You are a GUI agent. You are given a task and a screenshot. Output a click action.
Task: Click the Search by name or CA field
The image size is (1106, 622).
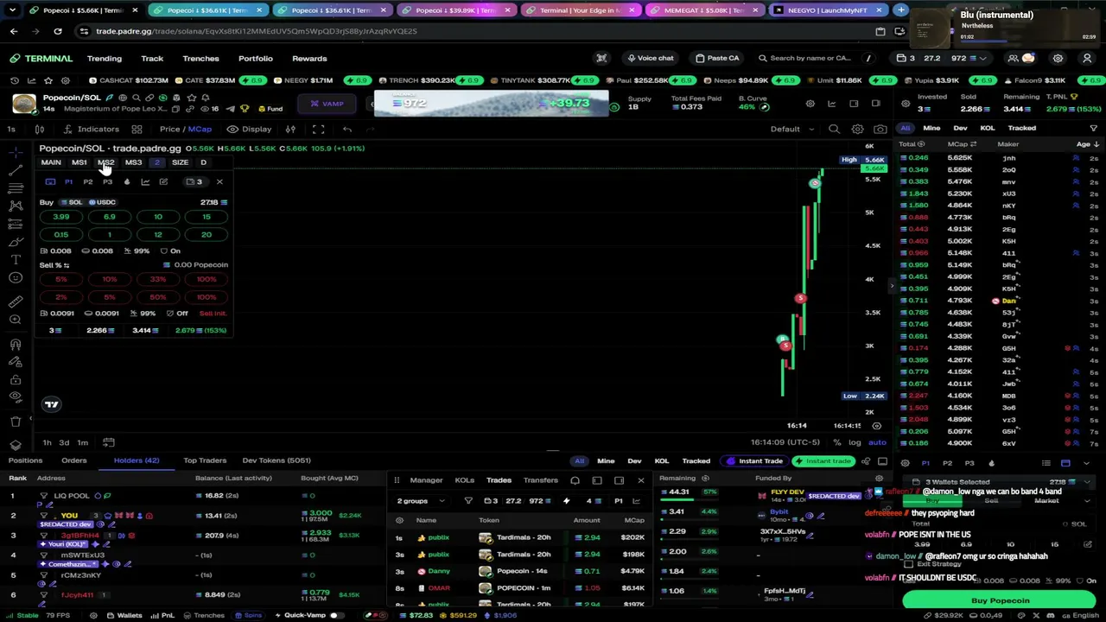(810, 58)
